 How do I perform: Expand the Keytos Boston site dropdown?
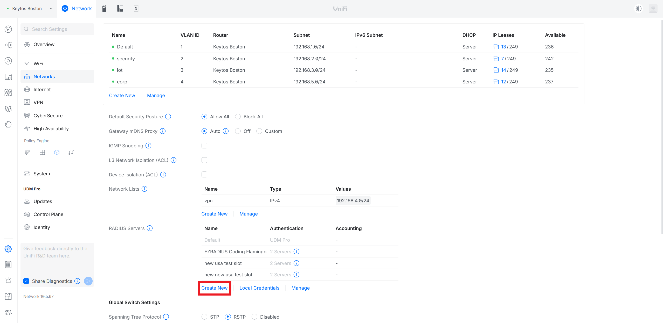(30, 9)
